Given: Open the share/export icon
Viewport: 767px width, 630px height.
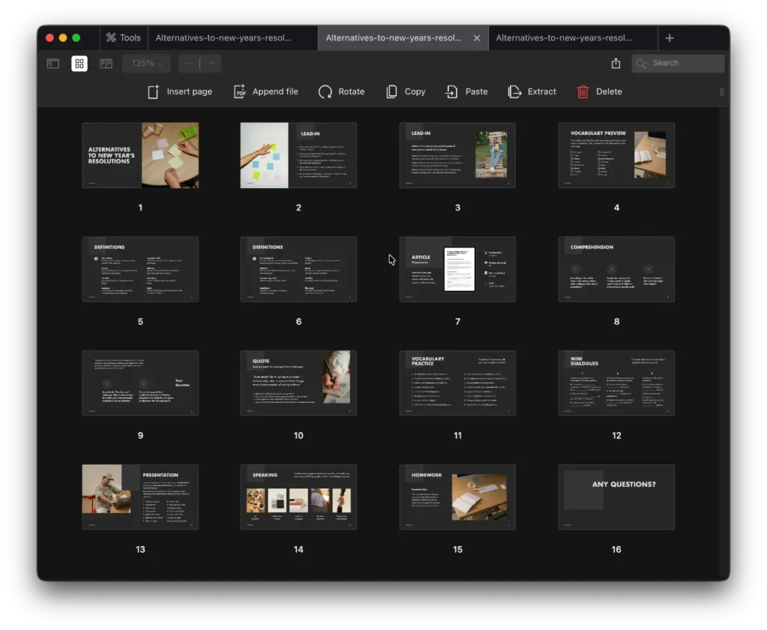Looking at the screenshot, I should [616, 64].
